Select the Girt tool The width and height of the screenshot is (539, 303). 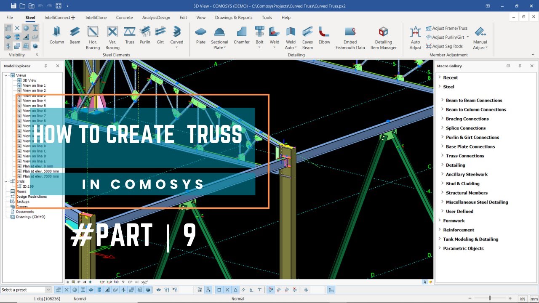pyautogui.click(x=160, y=35)
